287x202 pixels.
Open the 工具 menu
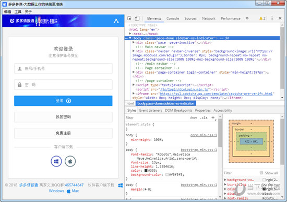click(18, 11)
